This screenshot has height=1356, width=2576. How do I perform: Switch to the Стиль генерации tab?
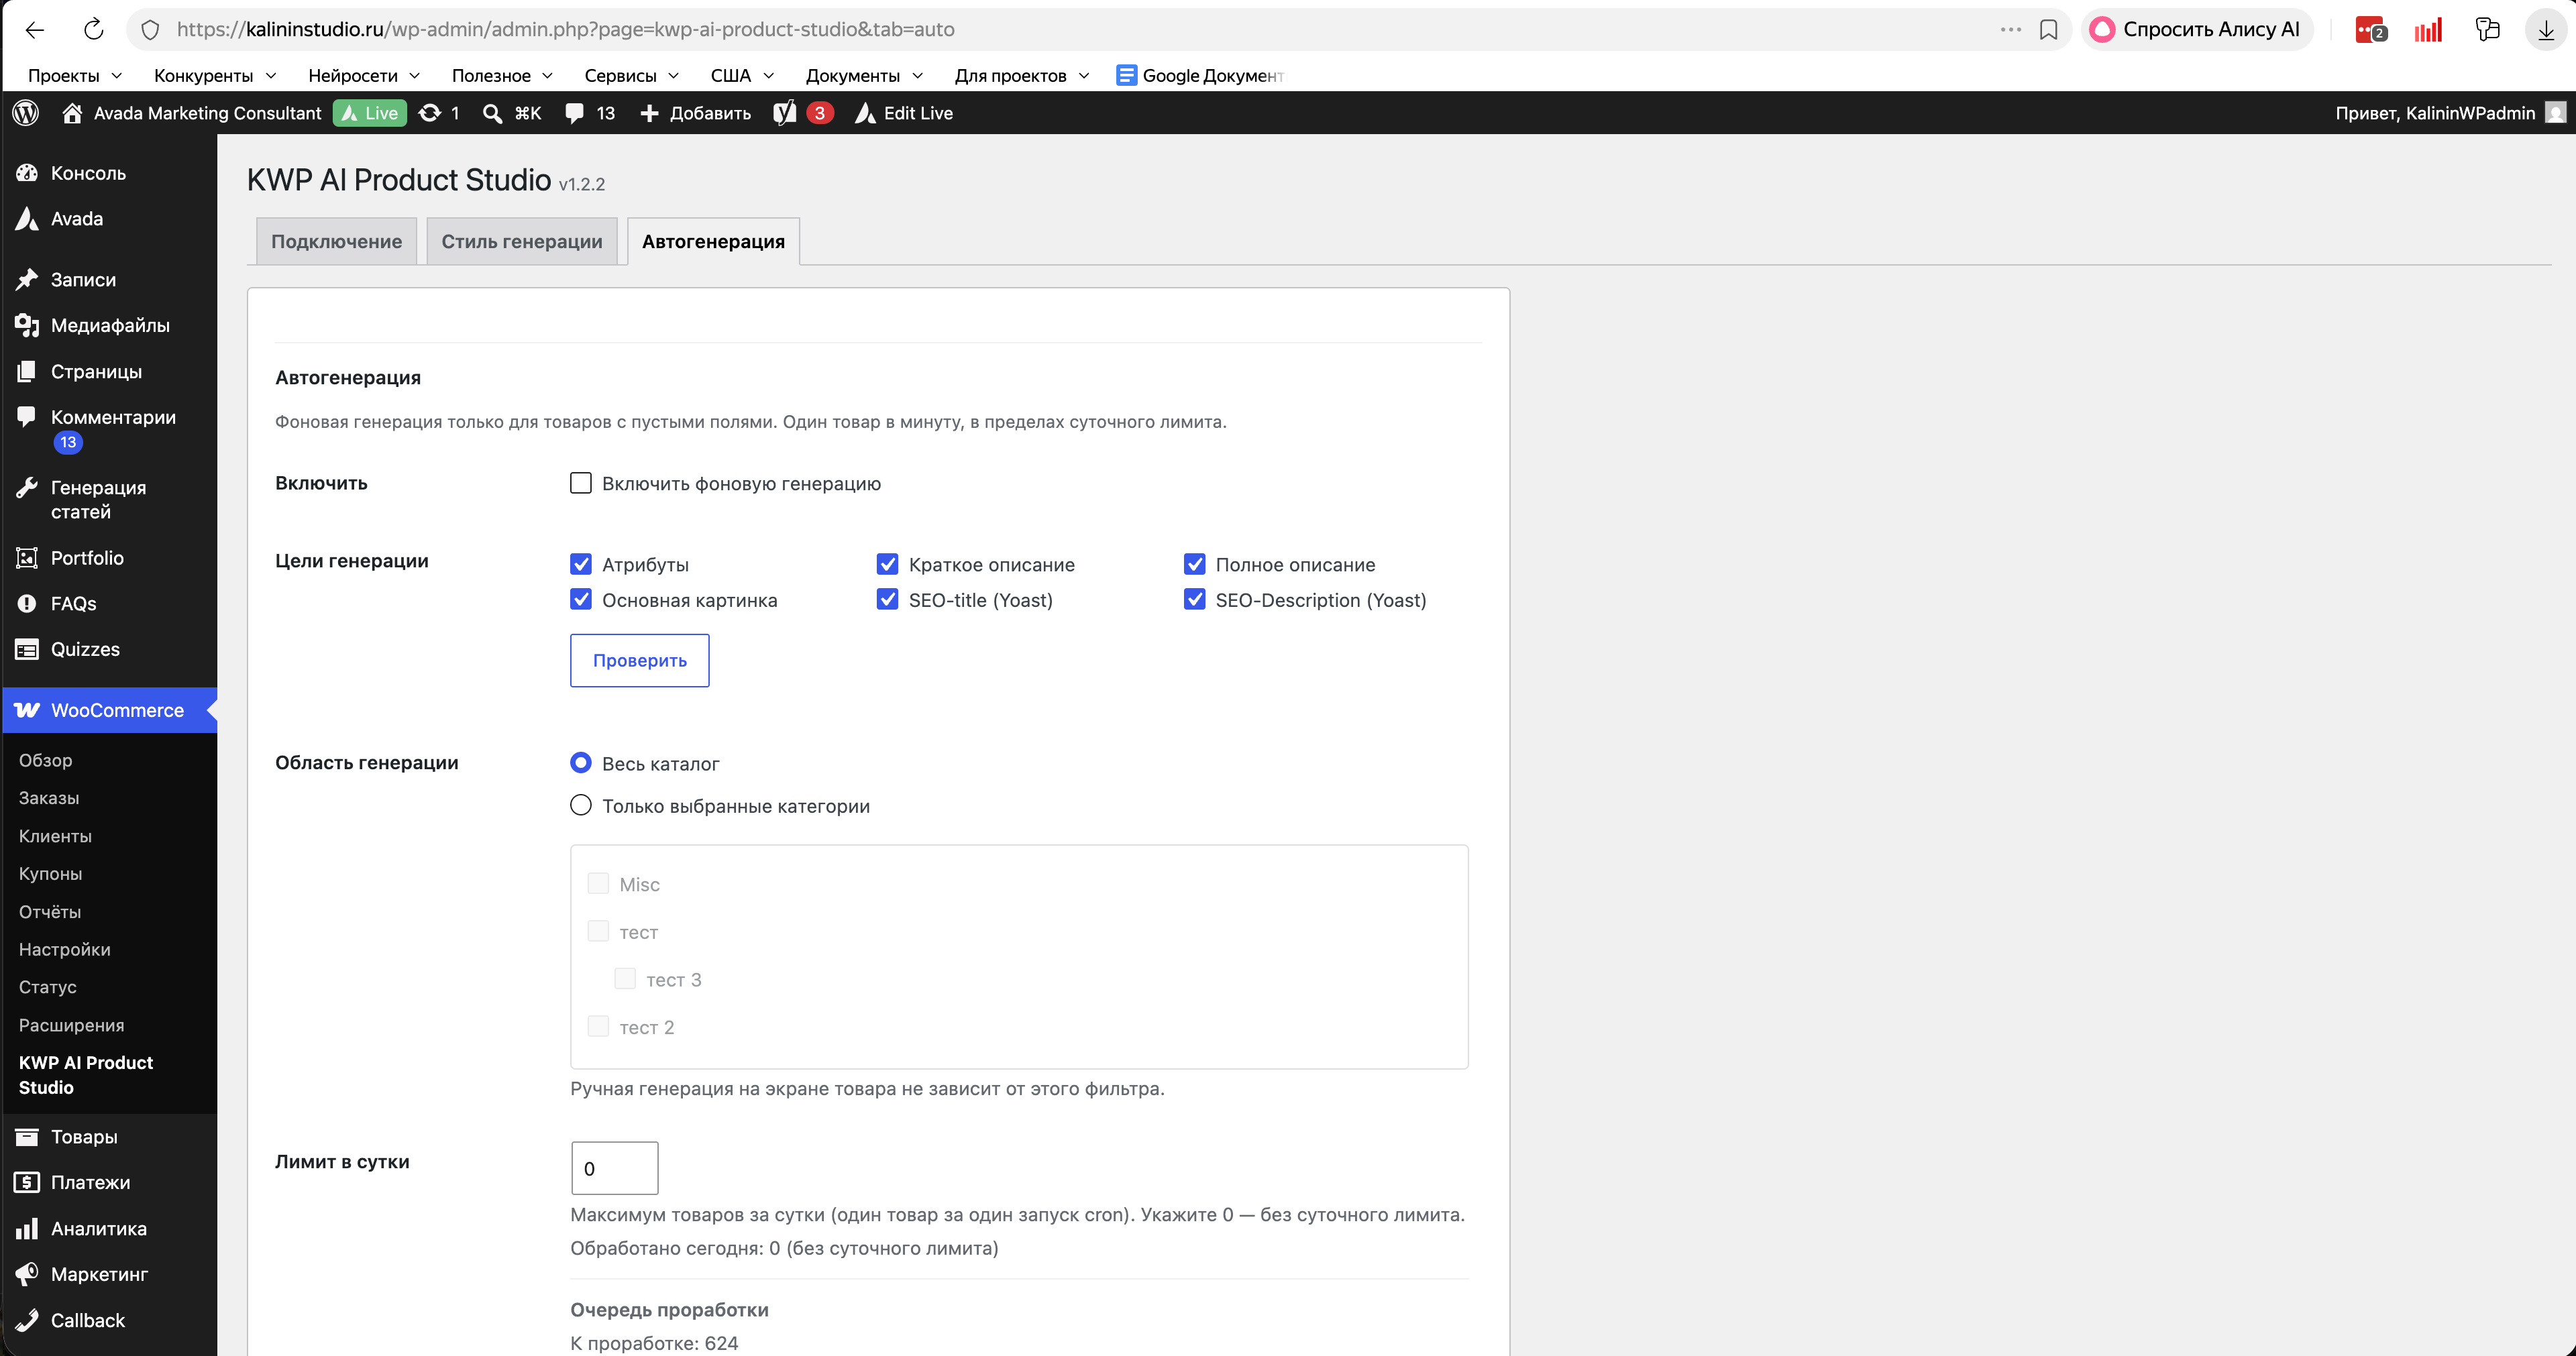pos(522,241)
